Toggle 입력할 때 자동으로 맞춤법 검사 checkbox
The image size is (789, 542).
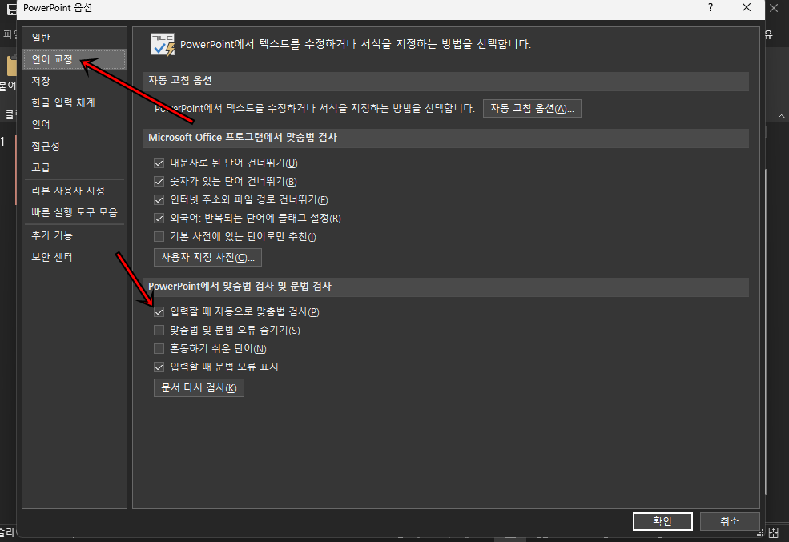coord(159,311)
